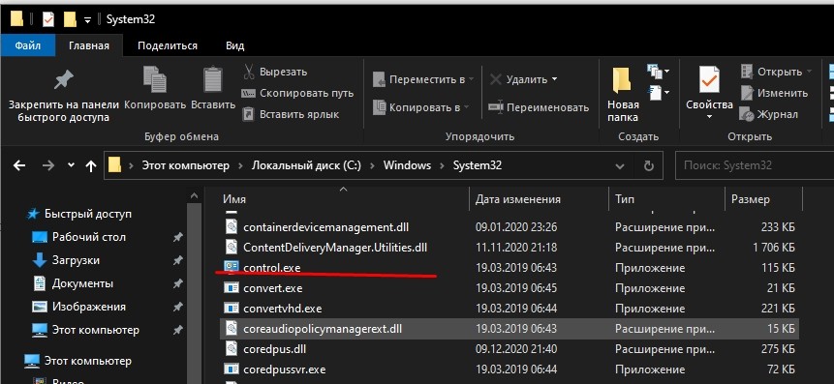Click the Удалить button
Viewport: 834px width, 384px height.
coord(518,79)
